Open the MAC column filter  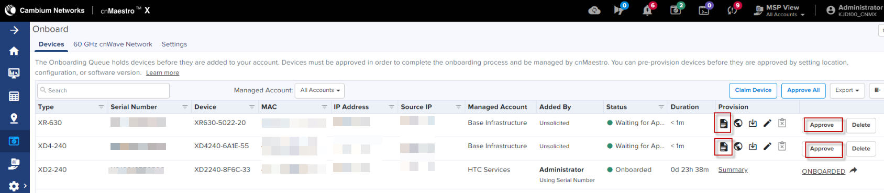pos(324,107)
